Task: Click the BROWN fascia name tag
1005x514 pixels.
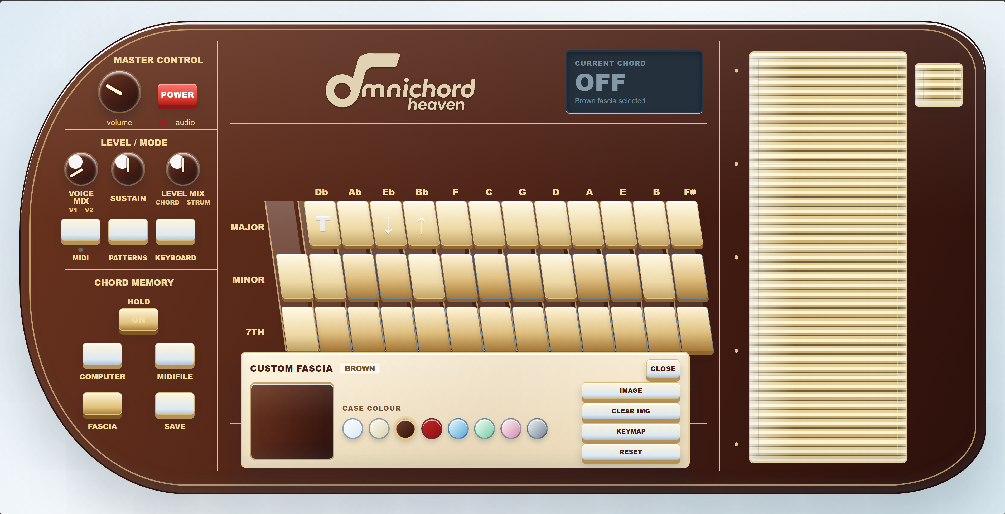Action: pyautogui.click(x=360, y=368)
